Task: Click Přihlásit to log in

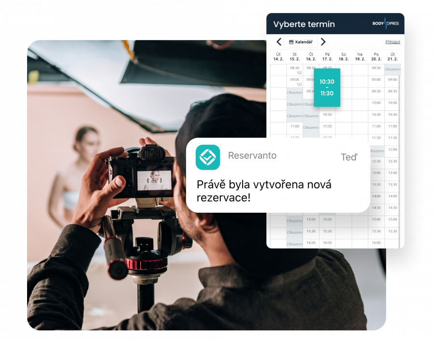Action: pyautogui.click(x=392, y=42)
